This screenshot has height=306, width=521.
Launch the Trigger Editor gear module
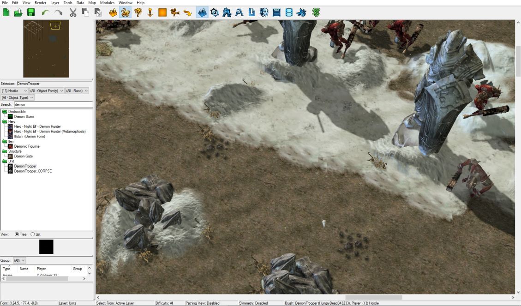(x=215, y=12)
